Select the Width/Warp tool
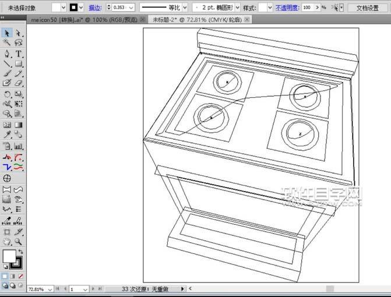Viewport: 391px width, 297px height. point(7,104)
